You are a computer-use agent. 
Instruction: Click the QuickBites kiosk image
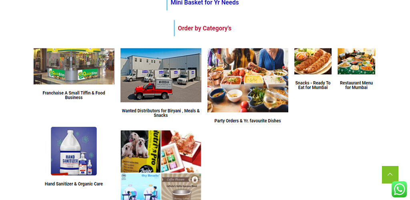[x=74, y=66]
